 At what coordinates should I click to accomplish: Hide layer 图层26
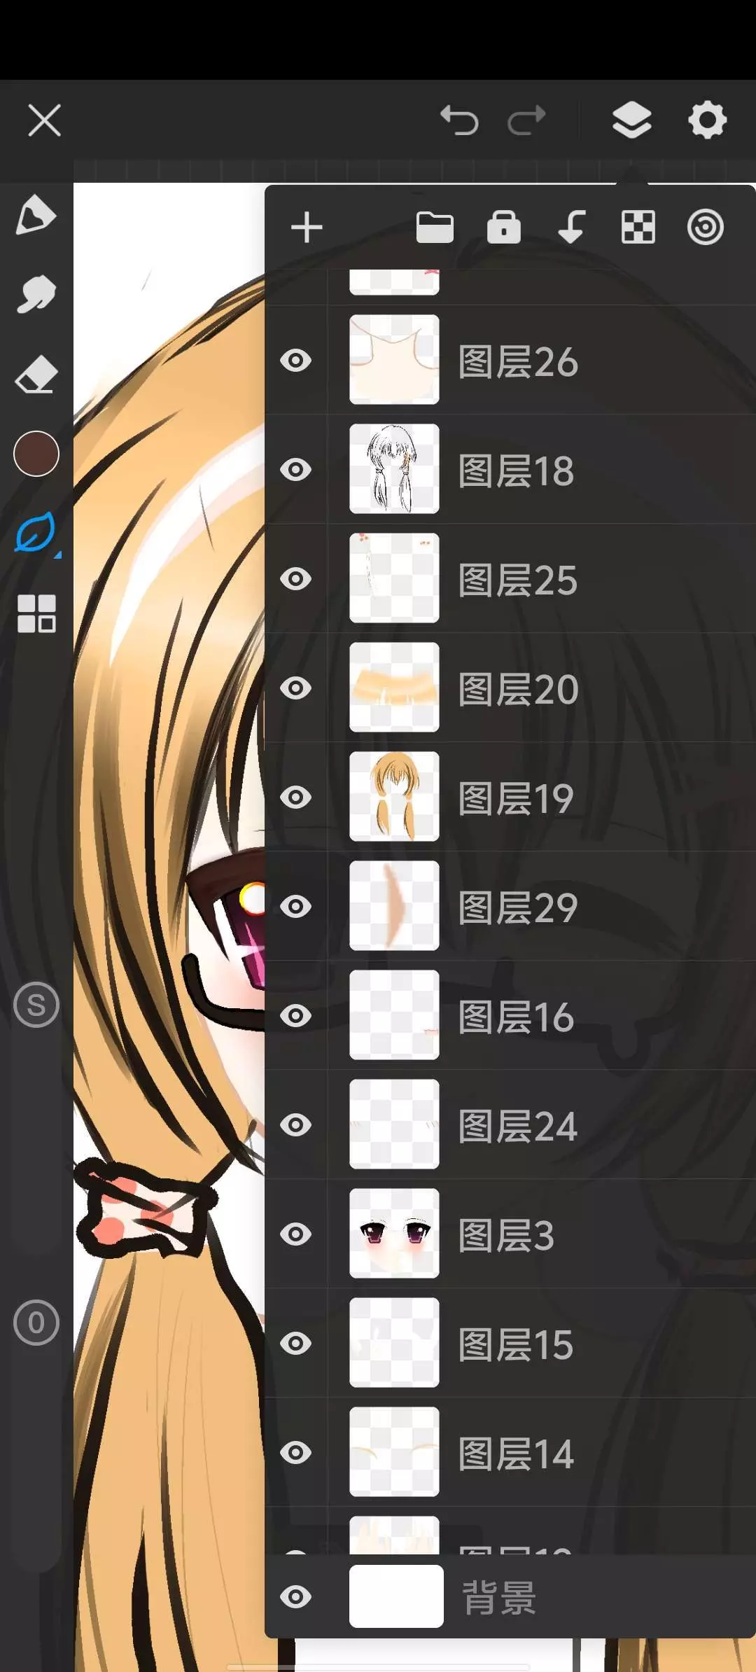(x=296, y=361)
